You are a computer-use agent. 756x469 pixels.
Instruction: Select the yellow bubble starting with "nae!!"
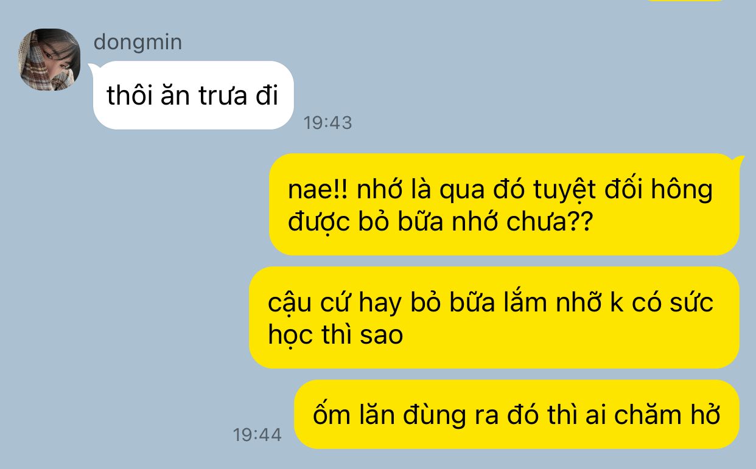(x=504, y=204)
